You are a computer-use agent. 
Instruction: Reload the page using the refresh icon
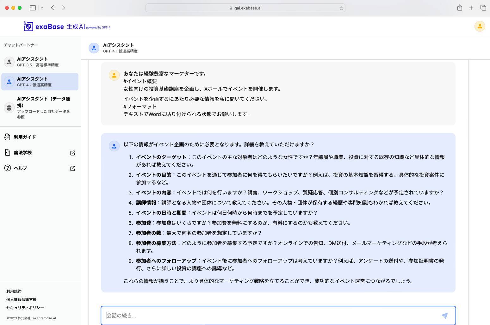[x=341, y=8]
